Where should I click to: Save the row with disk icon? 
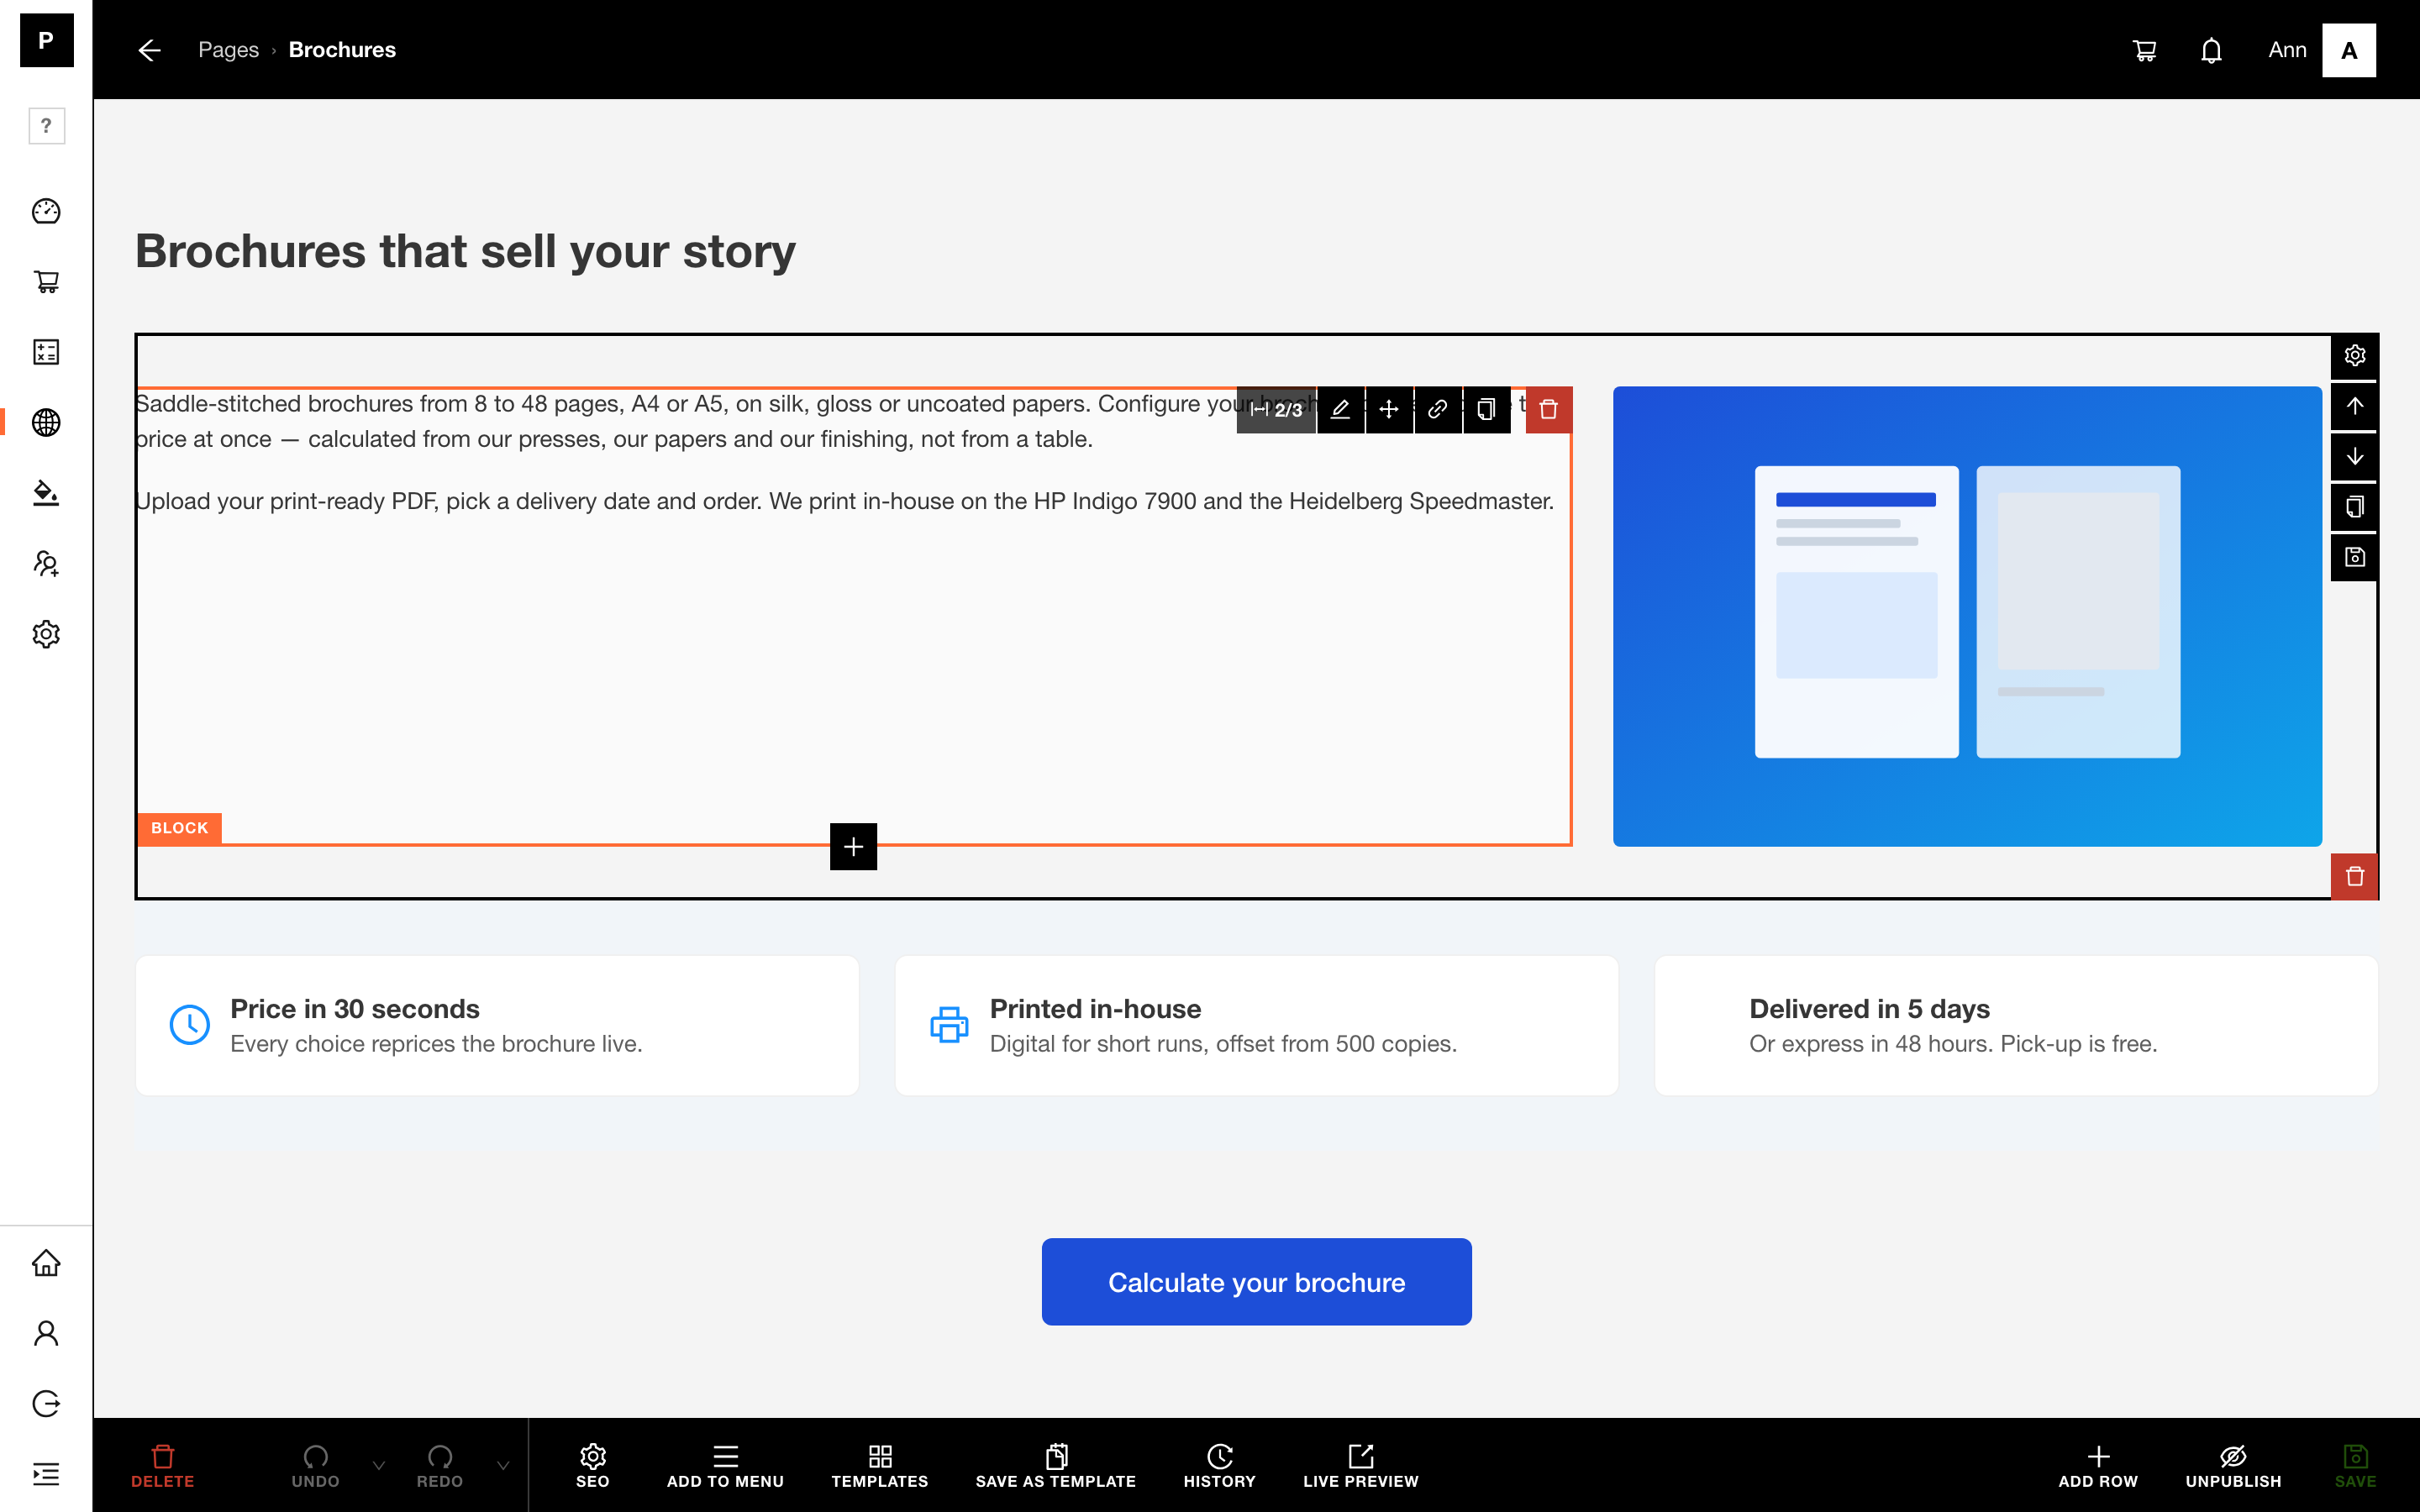[2355, 557]
